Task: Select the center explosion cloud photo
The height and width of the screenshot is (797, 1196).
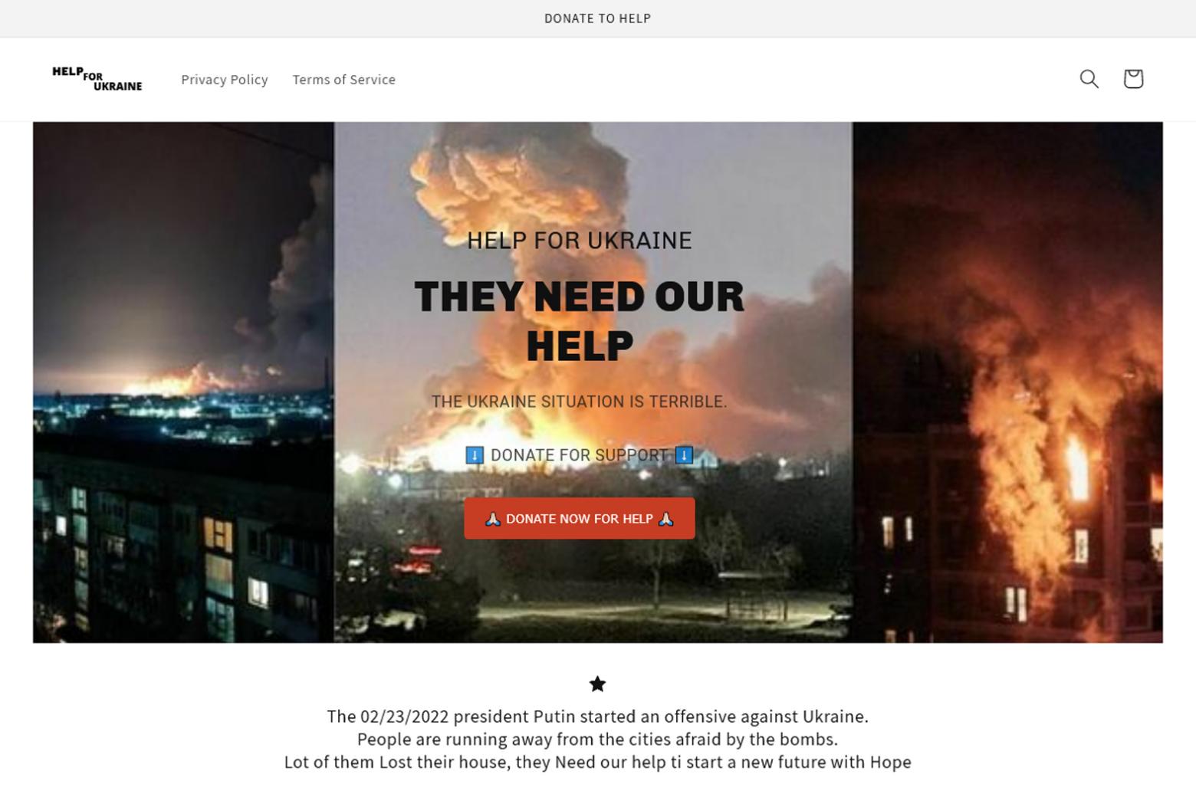Action: coord(593,382)
